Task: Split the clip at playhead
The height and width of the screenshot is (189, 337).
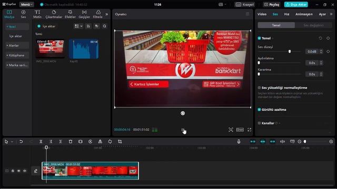Action: [41, 141]
